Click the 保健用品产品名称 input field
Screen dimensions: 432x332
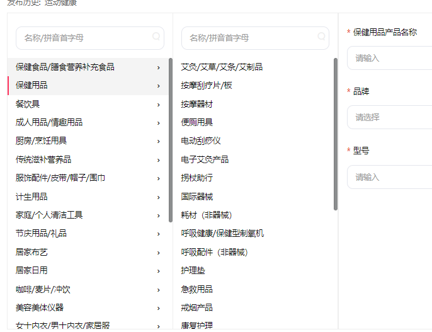coord(389,58)
